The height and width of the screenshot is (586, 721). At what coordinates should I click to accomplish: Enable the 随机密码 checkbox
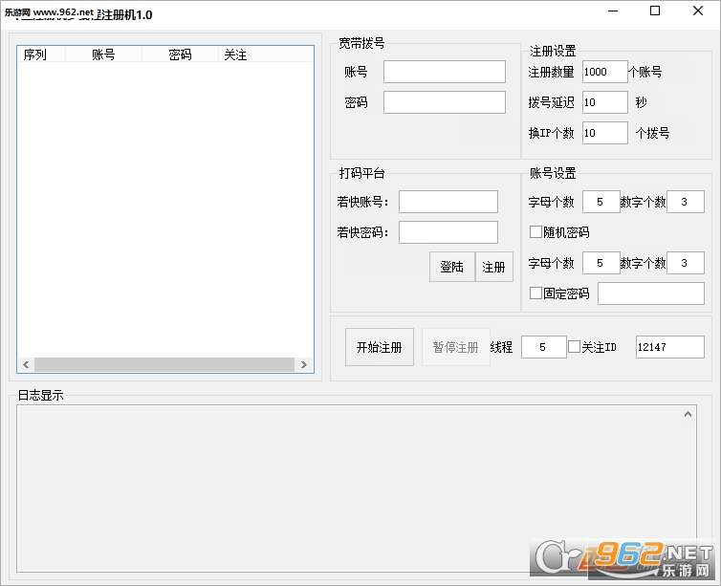click(535, 232)
